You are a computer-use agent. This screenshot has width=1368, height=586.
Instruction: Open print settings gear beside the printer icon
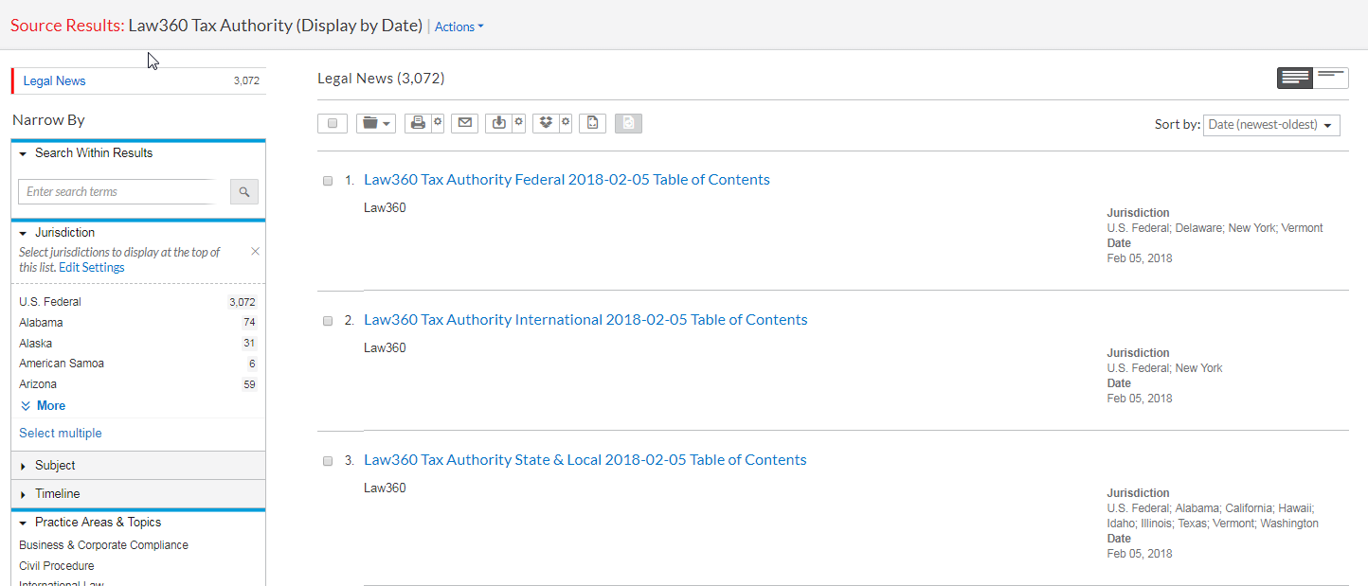click(x=438, y=123)
